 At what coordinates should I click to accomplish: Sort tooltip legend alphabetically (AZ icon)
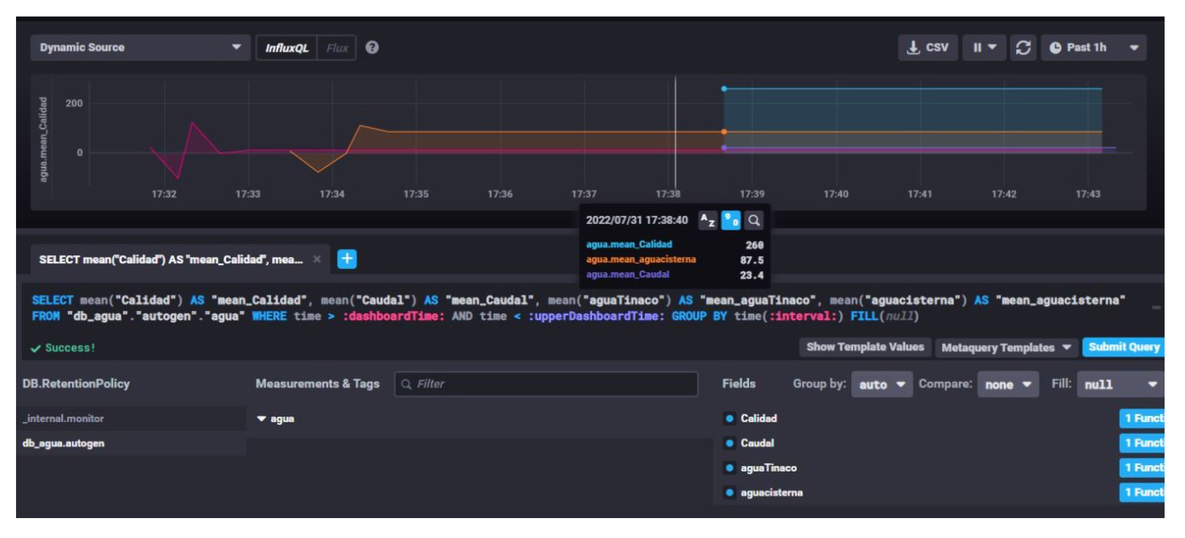pos(707,221)
